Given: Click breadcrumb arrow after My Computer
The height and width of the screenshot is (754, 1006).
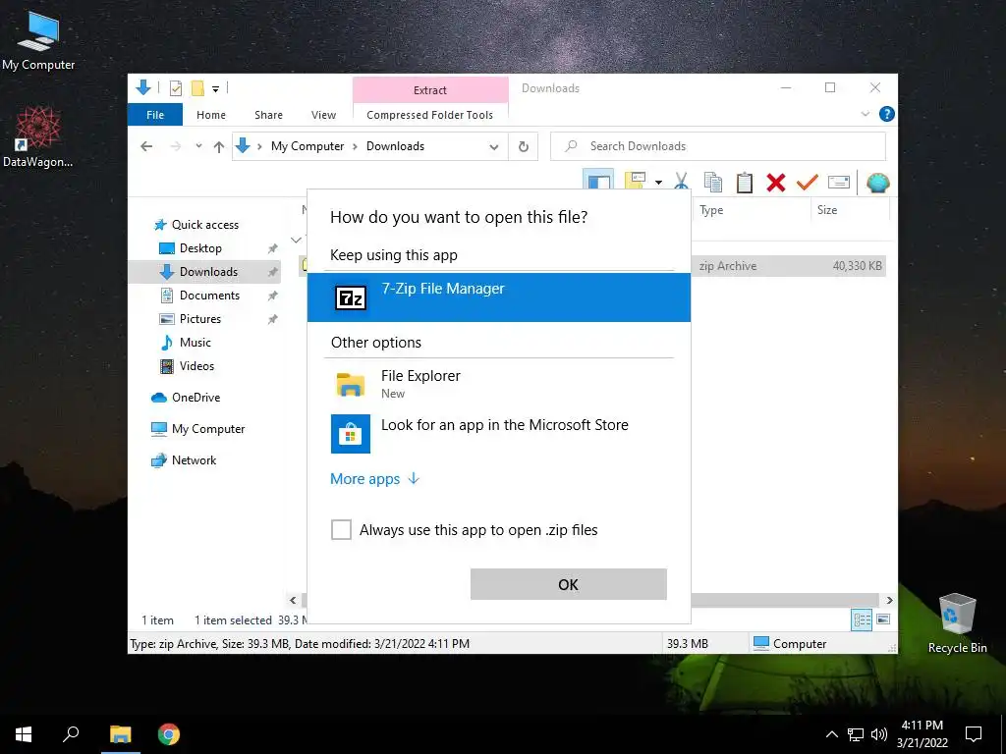Looking at the screenshot, I should (355, 147).
